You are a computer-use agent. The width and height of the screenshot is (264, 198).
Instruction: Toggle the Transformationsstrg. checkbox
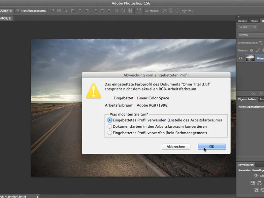click(x=18, y=11)
